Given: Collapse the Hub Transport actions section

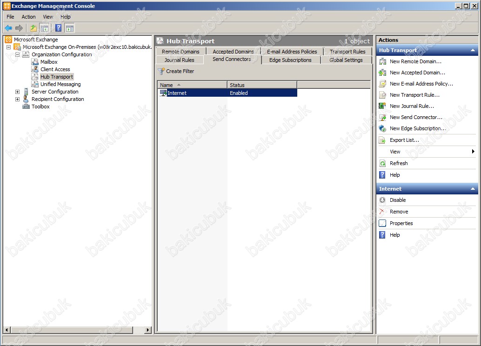Looking at the screenshot, I should coord(473,50).
